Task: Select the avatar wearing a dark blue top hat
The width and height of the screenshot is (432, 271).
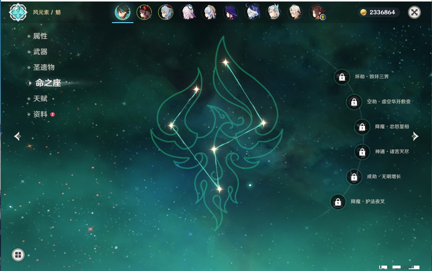Action: pos(252,12)
